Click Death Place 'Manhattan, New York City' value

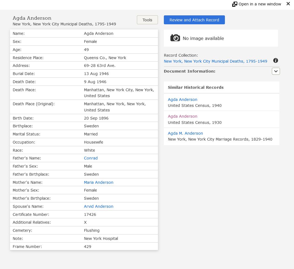click(x=119, y=93)
